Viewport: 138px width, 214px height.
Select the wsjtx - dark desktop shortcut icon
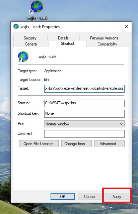click(x=37, y=7)
